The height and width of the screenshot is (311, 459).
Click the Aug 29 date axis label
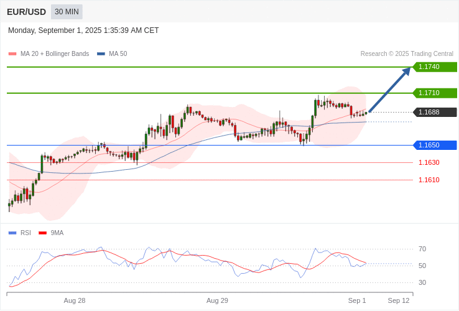point(217,301)
